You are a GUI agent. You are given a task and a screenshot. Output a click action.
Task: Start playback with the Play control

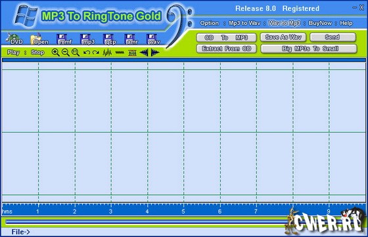tap(13, 53)
